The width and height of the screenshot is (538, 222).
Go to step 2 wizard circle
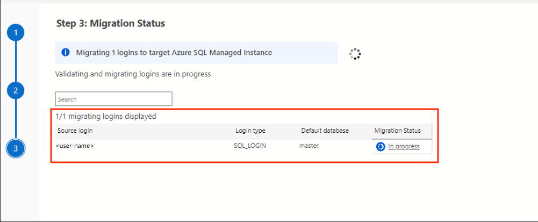(16, 91)
